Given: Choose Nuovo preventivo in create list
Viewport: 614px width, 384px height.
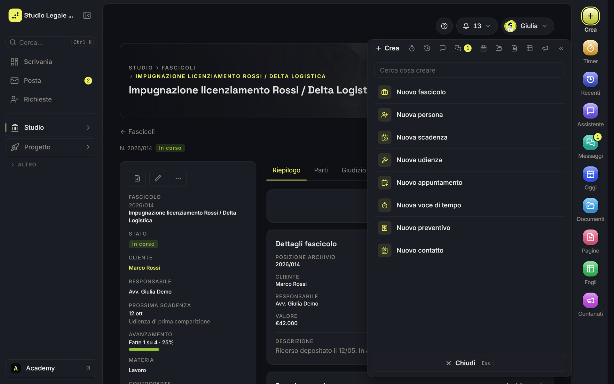Looking at the screenshot, I should [x=469, y=228].
